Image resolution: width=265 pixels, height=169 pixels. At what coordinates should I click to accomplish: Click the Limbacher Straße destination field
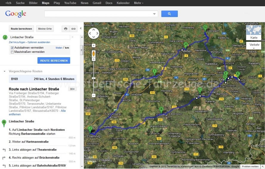click(x=39, y=37)
